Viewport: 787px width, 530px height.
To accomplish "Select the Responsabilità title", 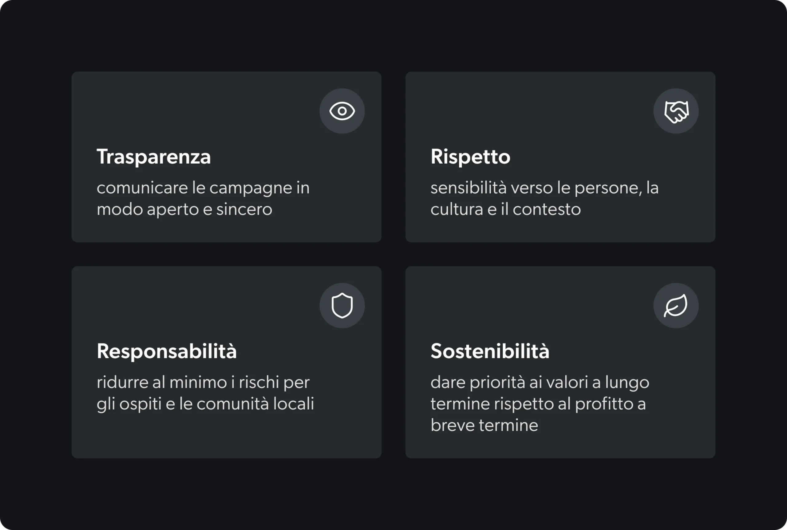I will (167, 351).
